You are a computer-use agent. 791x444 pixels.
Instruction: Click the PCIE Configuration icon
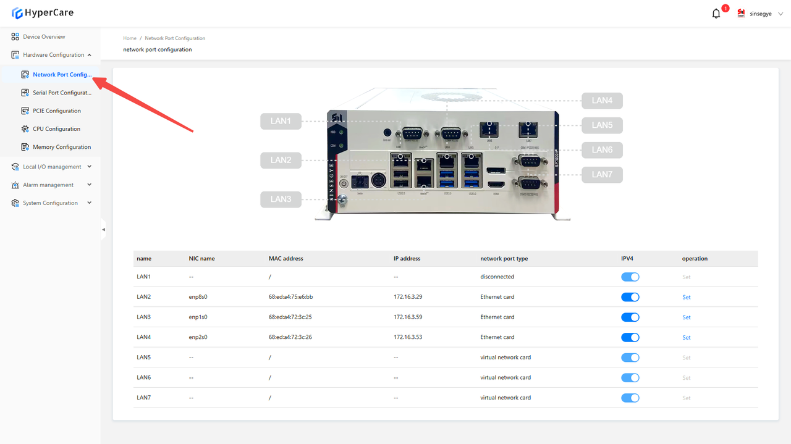(25, 111)
